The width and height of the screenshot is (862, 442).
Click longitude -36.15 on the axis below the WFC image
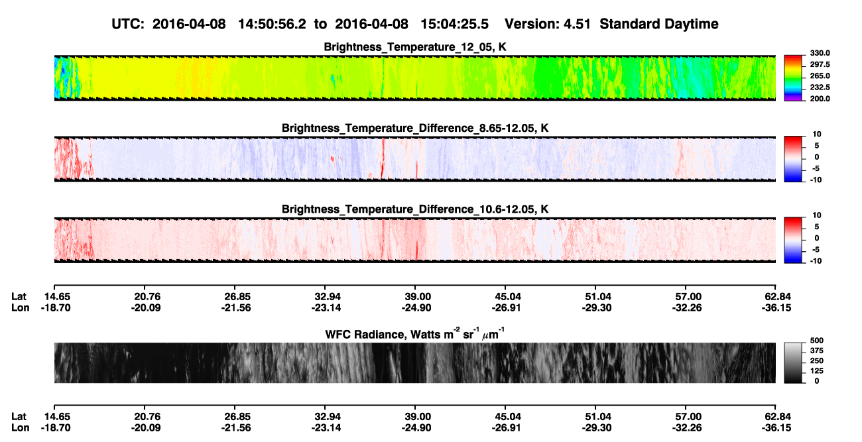[776, 428]
